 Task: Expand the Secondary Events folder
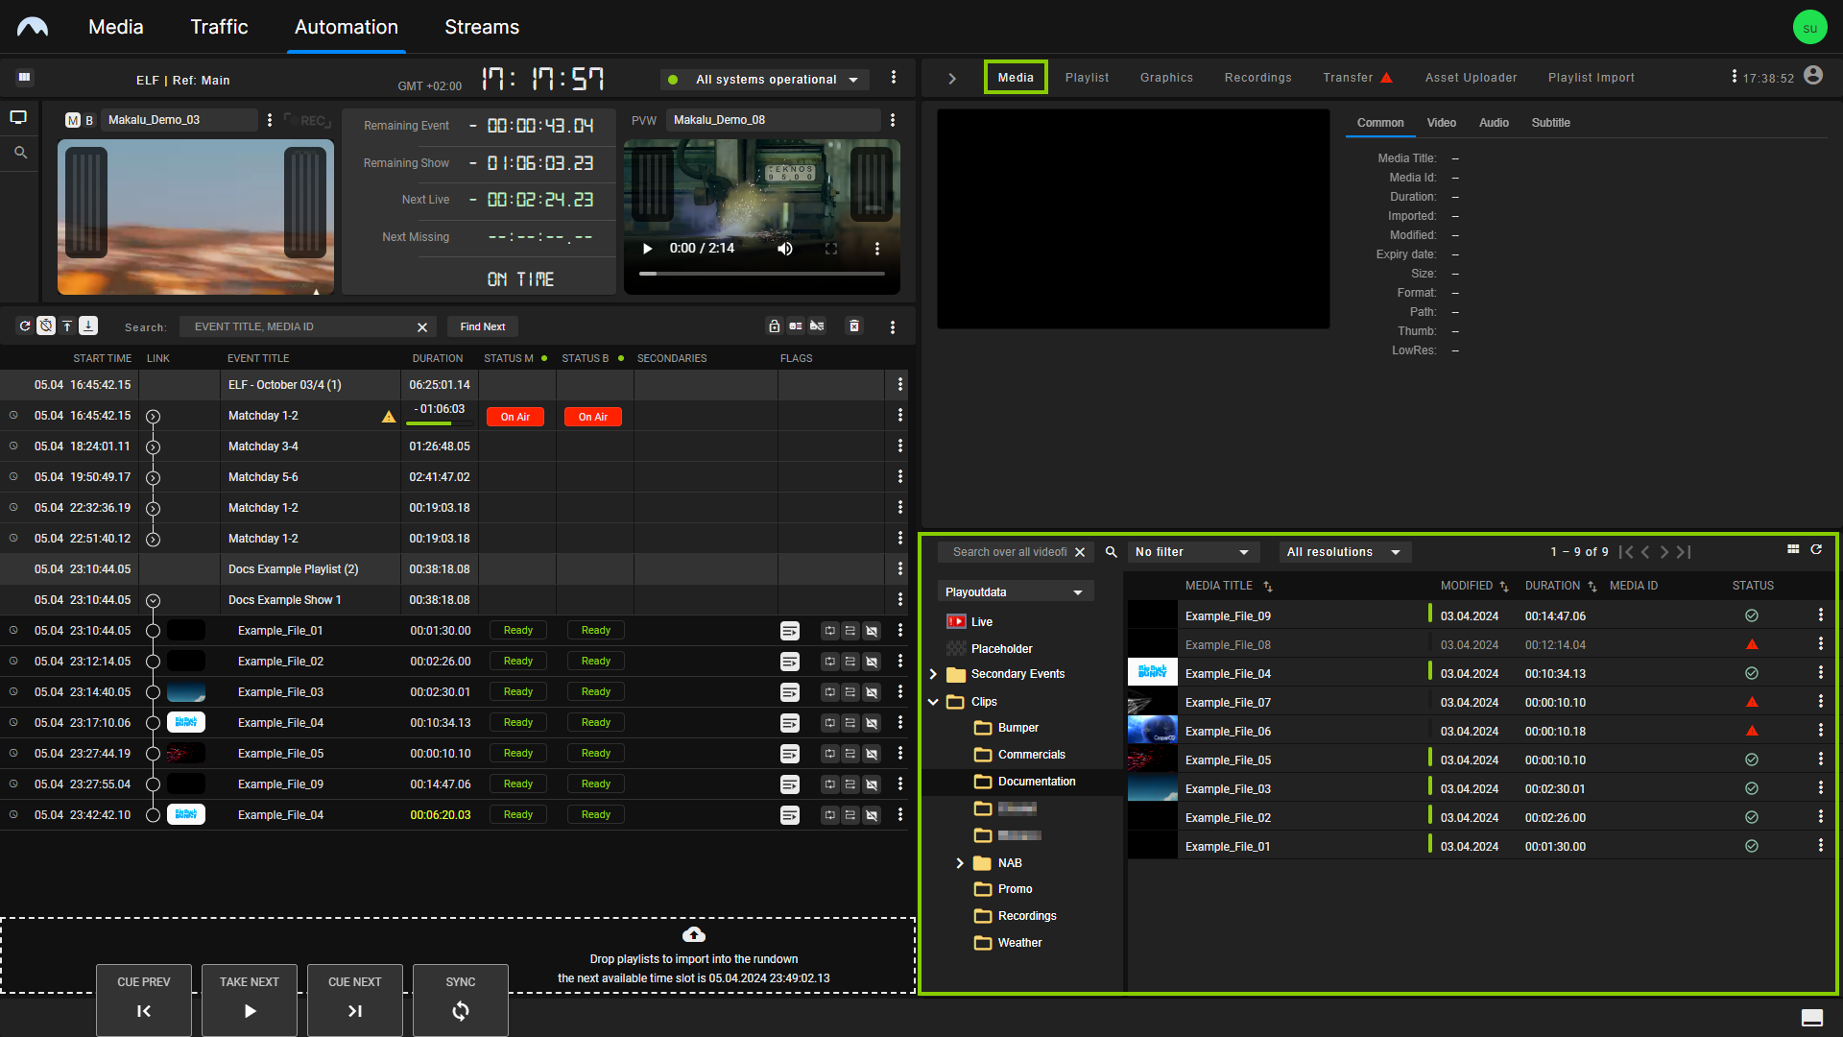(932, 673)
